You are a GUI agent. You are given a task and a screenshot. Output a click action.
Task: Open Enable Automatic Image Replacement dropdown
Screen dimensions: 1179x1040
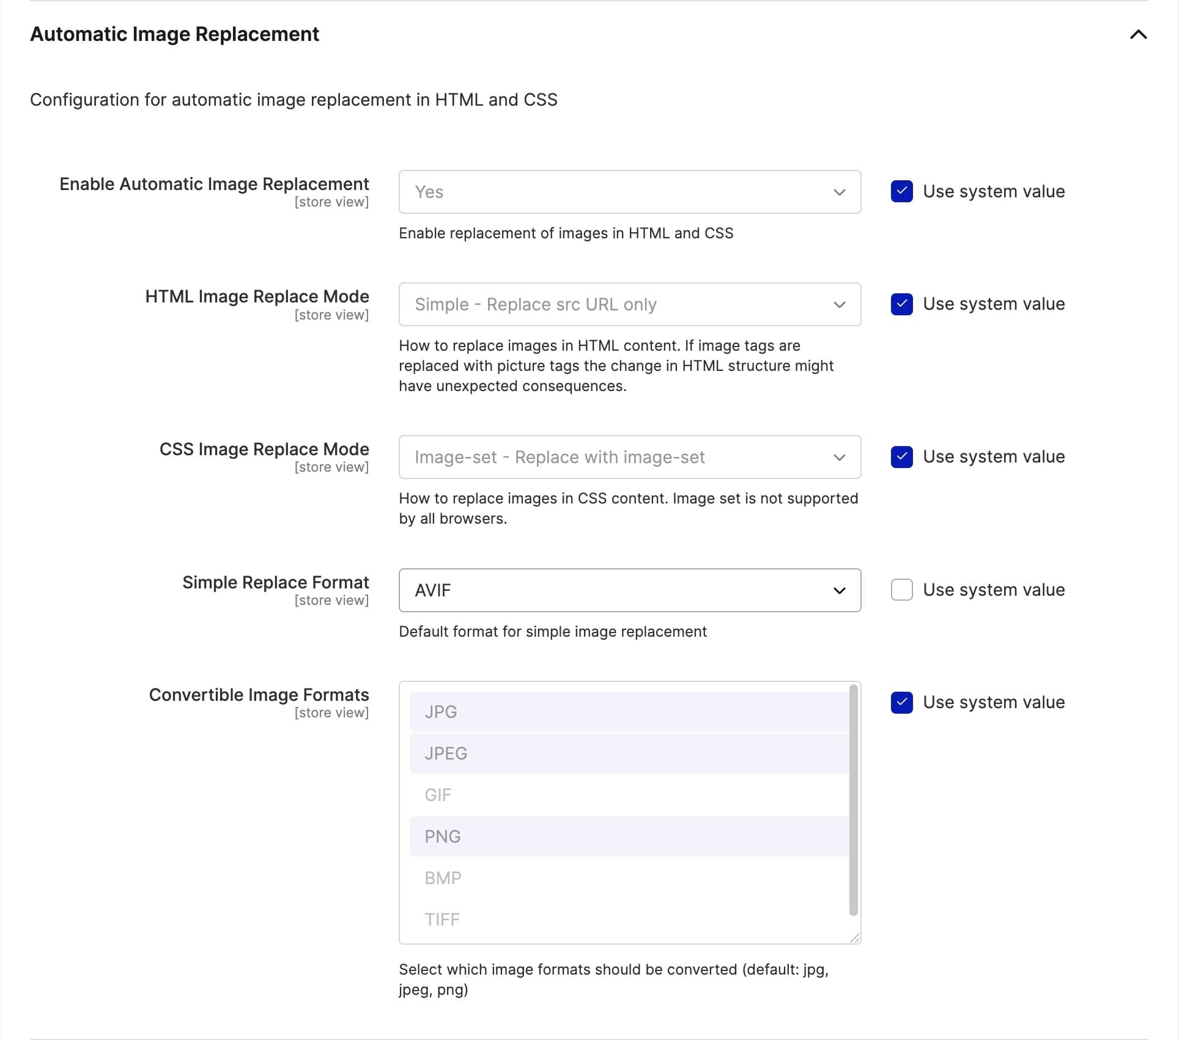coord(630,192)
